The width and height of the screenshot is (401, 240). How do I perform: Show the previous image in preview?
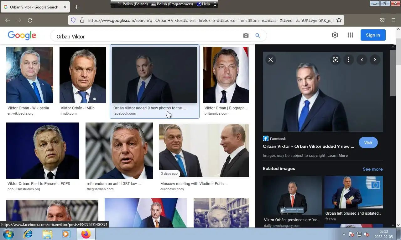(362, 60)
